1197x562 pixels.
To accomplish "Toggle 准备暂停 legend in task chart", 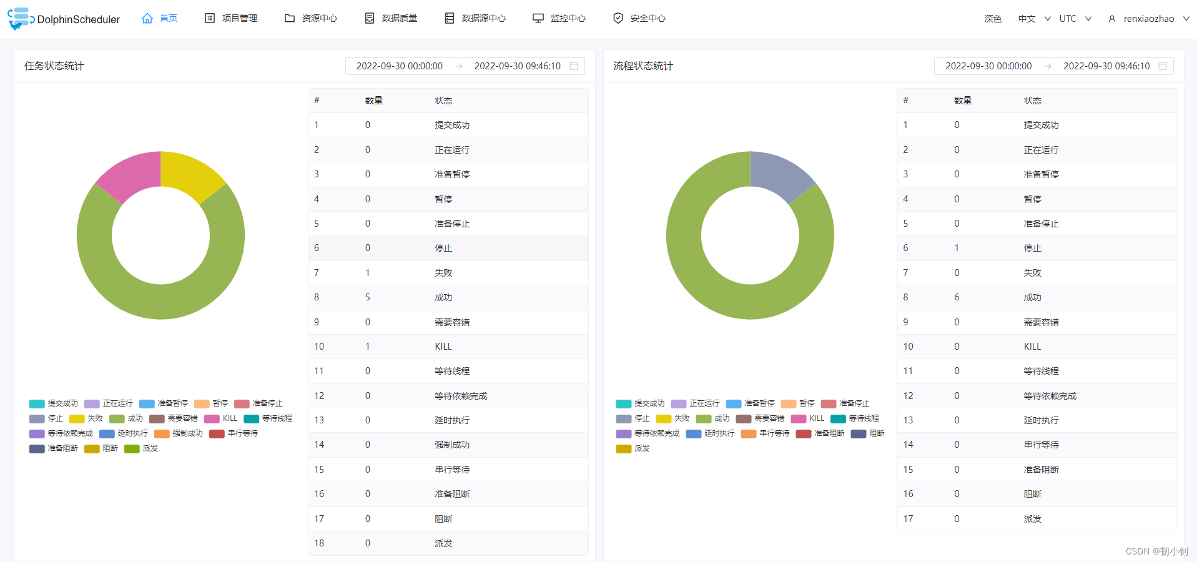I will click(x=164, y=403).
